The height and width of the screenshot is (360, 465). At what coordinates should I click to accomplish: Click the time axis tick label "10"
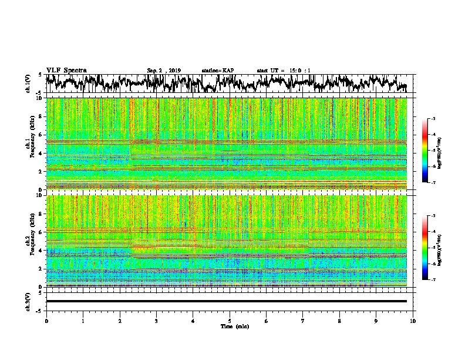[x=413, y=321]
